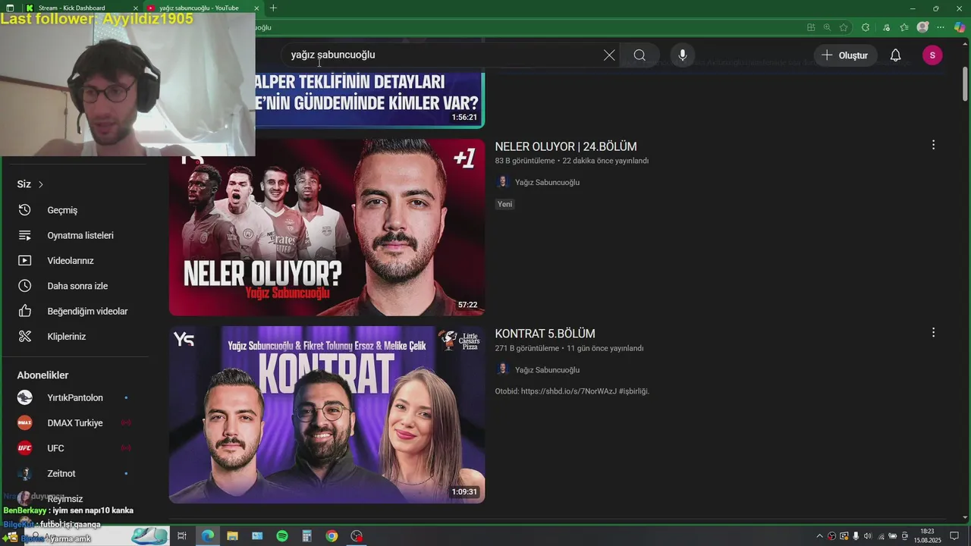This screenshot has width=971, height=546.
Task: Open the Wi-Fi network tray icon
Action: point(881,536)
